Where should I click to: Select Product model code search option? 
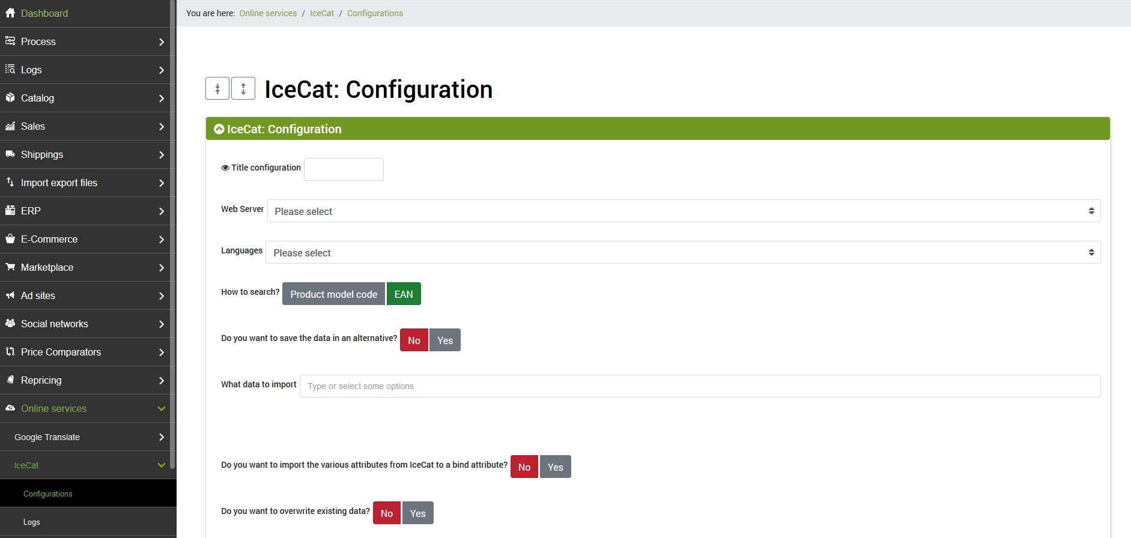tap(333, 294)
